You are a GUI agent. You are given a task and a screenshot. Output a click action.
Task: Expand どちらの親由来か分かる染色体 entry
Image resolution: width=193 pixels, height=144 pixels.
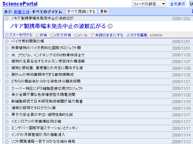point(98,82)
